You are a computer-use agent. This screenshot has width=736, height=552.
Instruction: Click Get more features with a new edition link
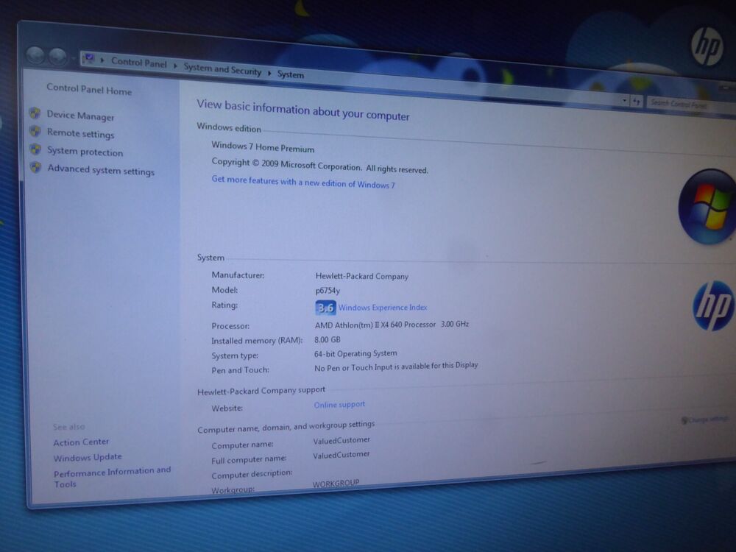pos(303,182)
